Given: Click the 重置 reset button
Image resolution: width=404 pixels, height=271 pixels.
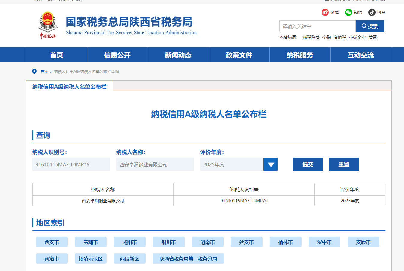Looking at the screenshot, I should tap(344, 164).
